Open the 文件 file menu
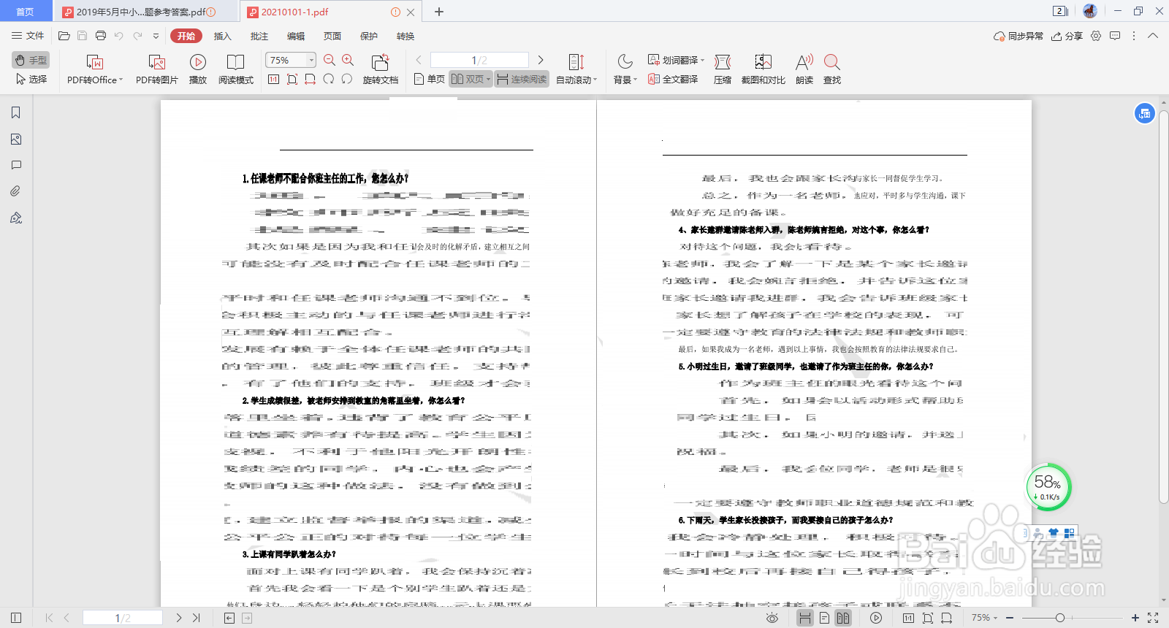 tap(28, 36)
